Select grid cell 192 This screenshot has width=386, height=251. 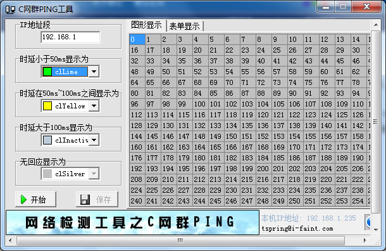point(137,169)
